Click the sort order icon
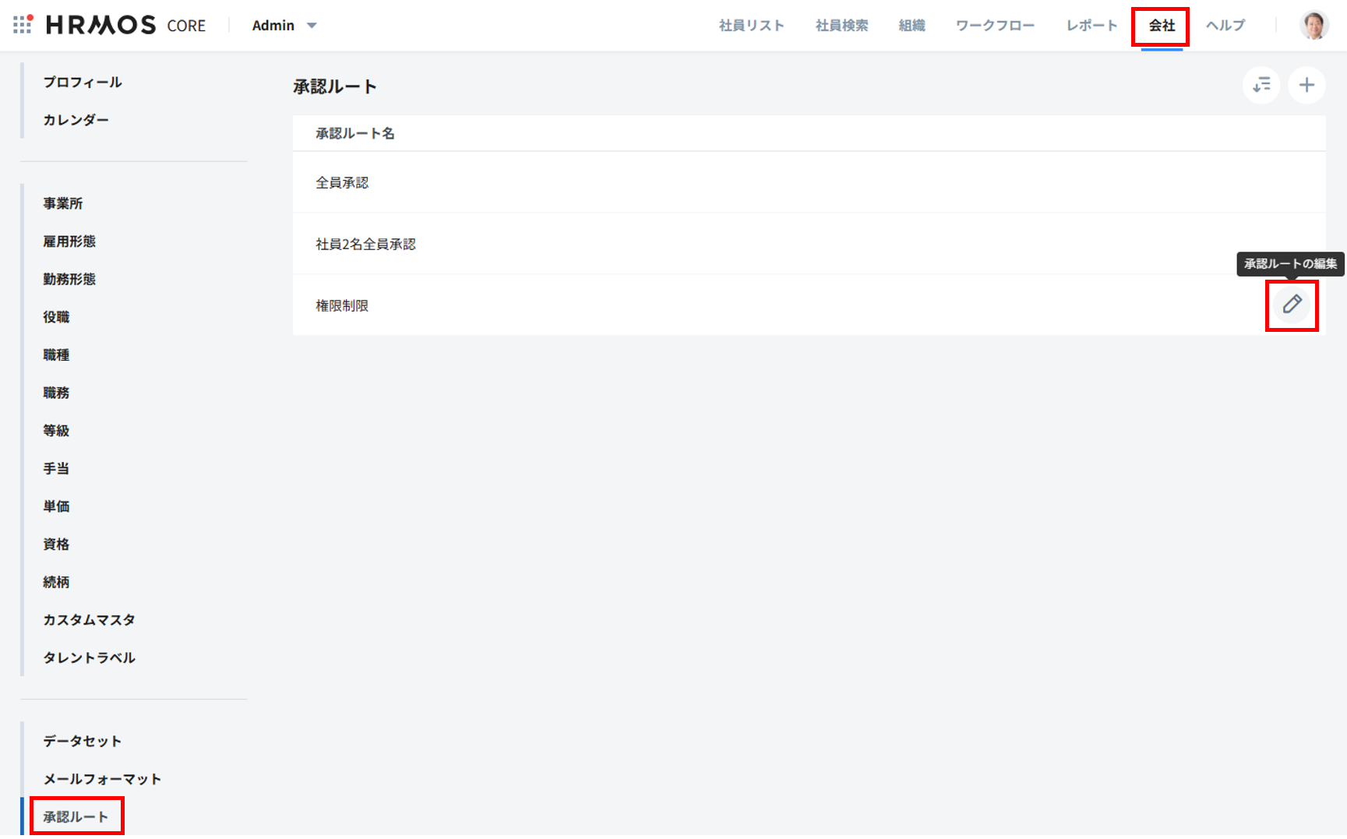 coord(1261,85)
